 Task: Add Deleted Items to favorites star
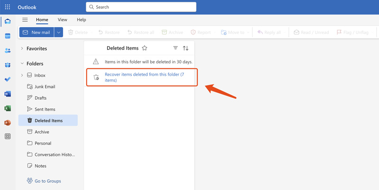(x=144, y=48)
